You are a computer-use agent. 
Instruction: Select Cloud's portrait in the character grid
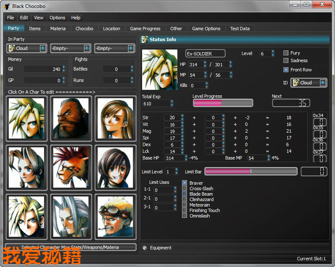point(27,118)
